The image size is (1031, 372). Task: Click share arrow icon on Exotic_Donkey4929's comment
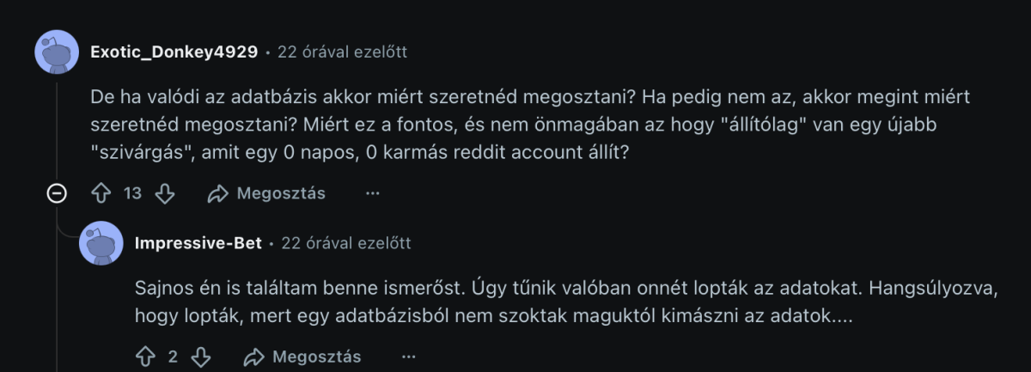(x=218, y=193)
